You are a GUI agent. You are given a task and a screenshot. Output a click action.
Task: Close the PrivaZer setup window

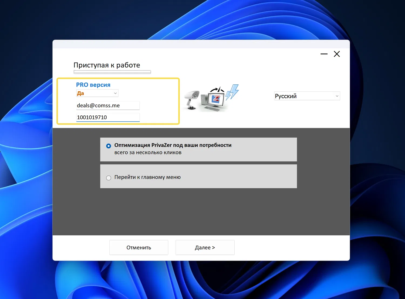337,54
